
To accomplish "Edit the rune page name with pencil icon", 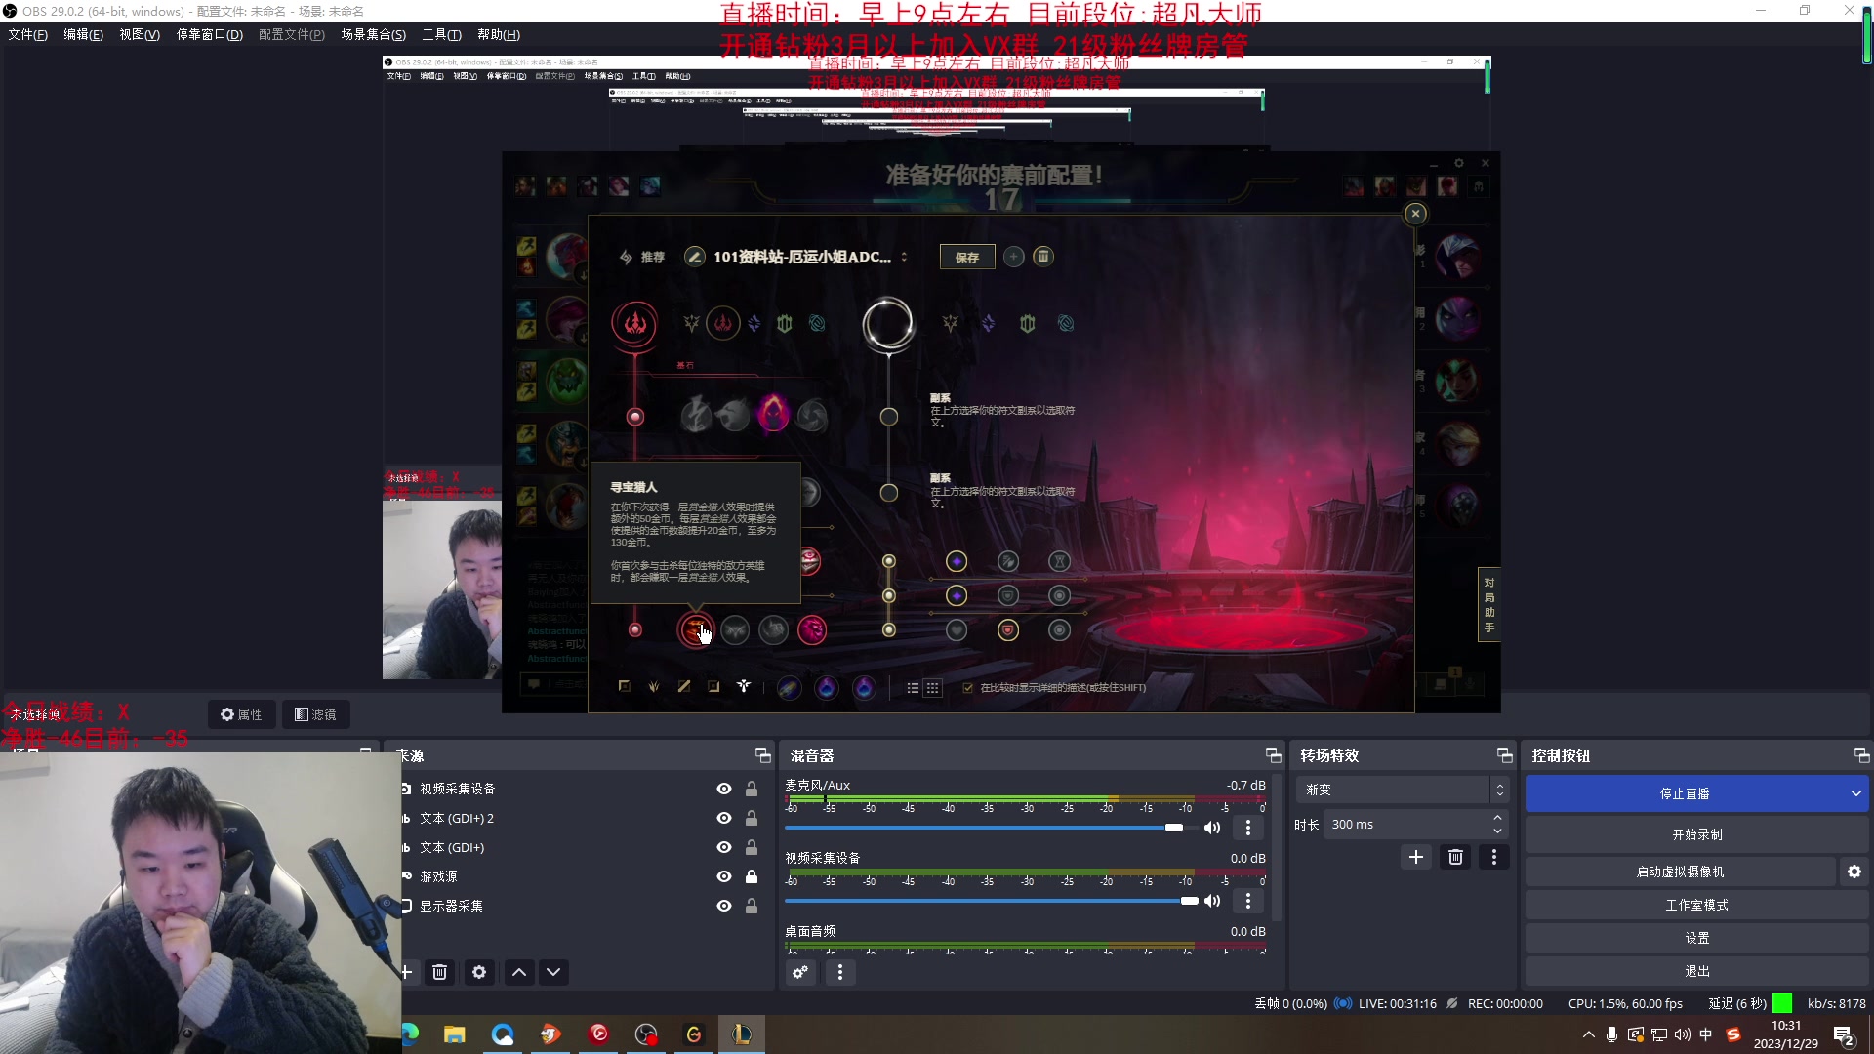I will coord(694,257).
